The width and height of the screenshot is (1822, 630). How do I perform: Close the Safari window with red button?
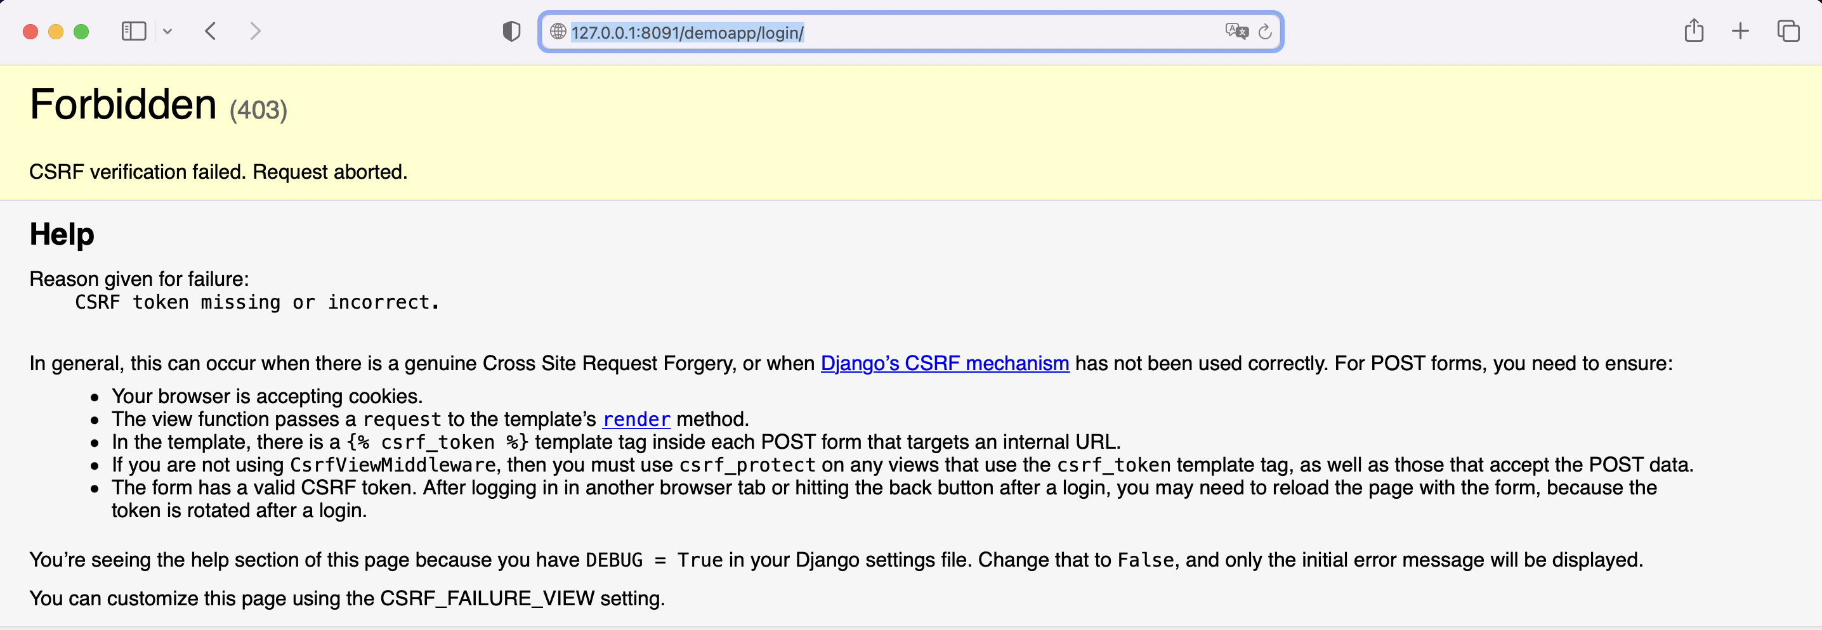click(30, 32)
